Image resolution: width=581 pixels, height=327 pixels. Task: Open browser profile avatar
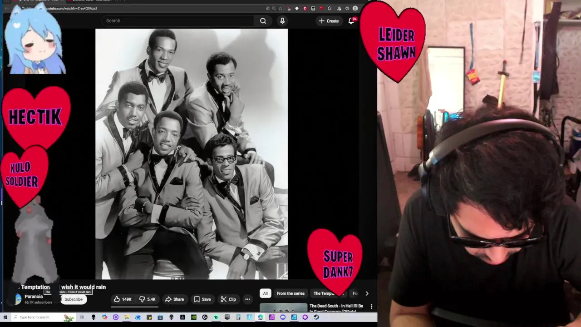click(x=355, y=8)
